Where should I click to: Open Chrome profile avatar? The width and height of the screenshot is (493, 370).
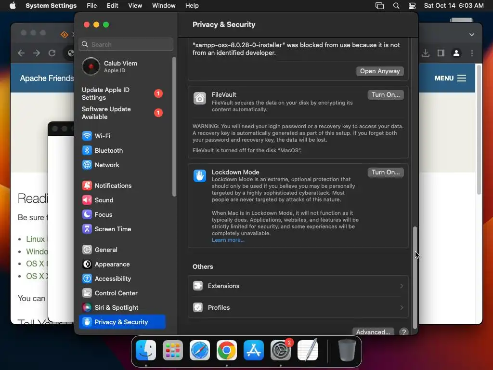tap(456, 53)
